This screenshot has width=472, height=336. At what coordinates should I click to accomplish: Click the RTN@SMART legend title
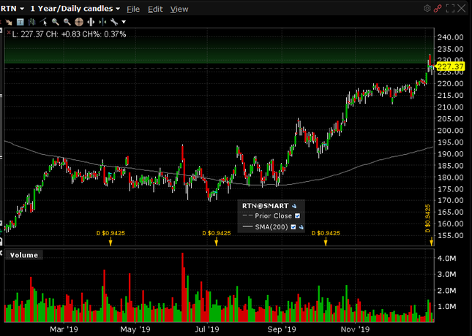coord(265,206)
